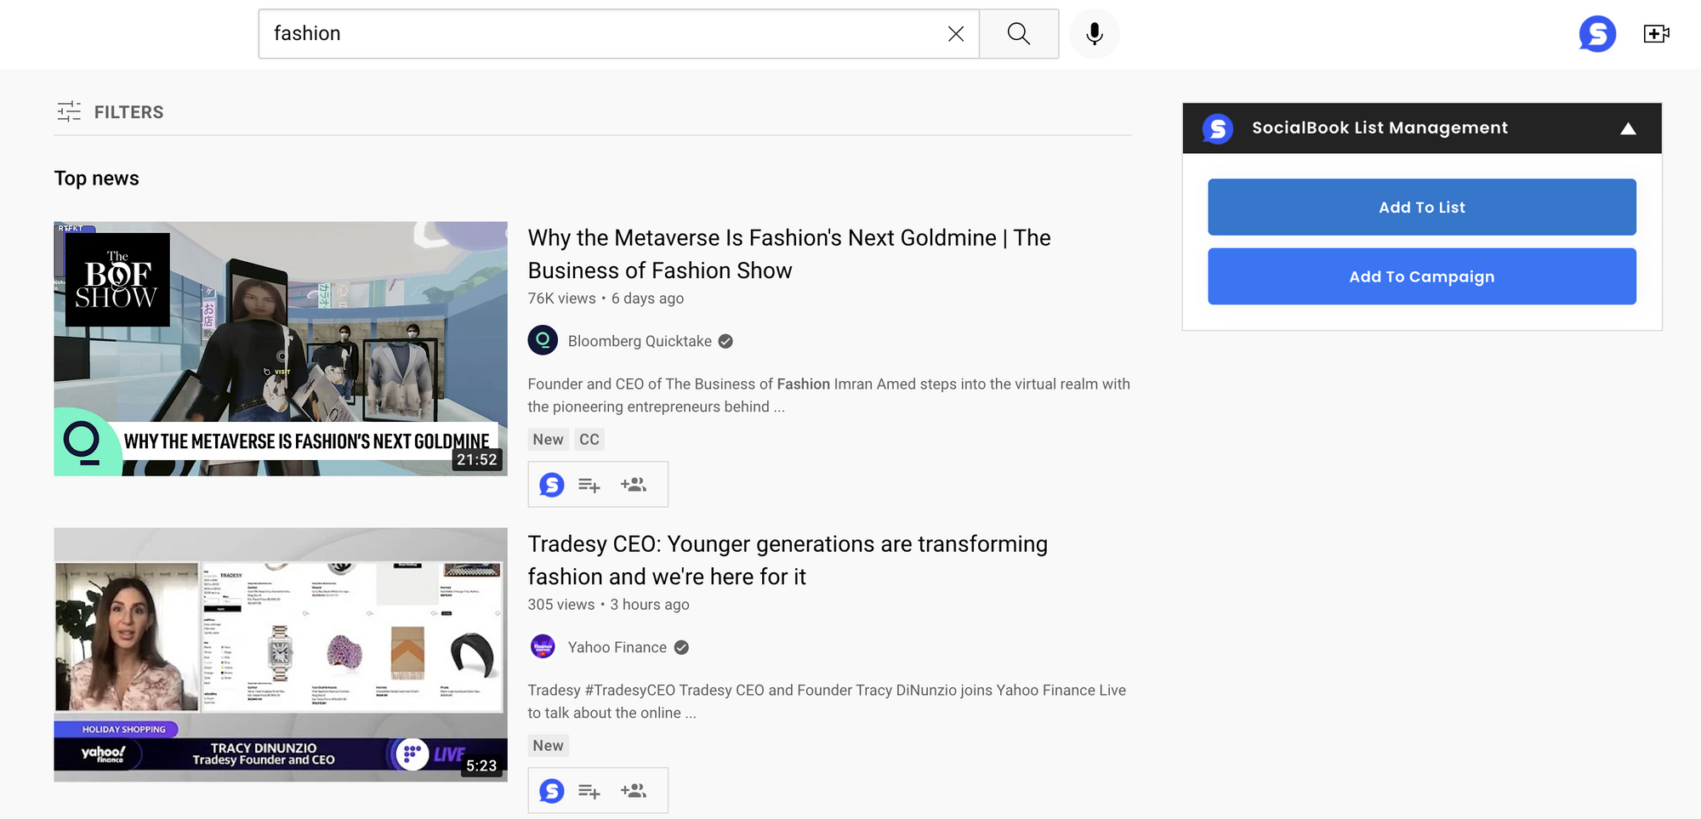Viewport: 1701px width, 819px height.
Task: Click the CC badge on the Bloomberg video
Action: 589,440
